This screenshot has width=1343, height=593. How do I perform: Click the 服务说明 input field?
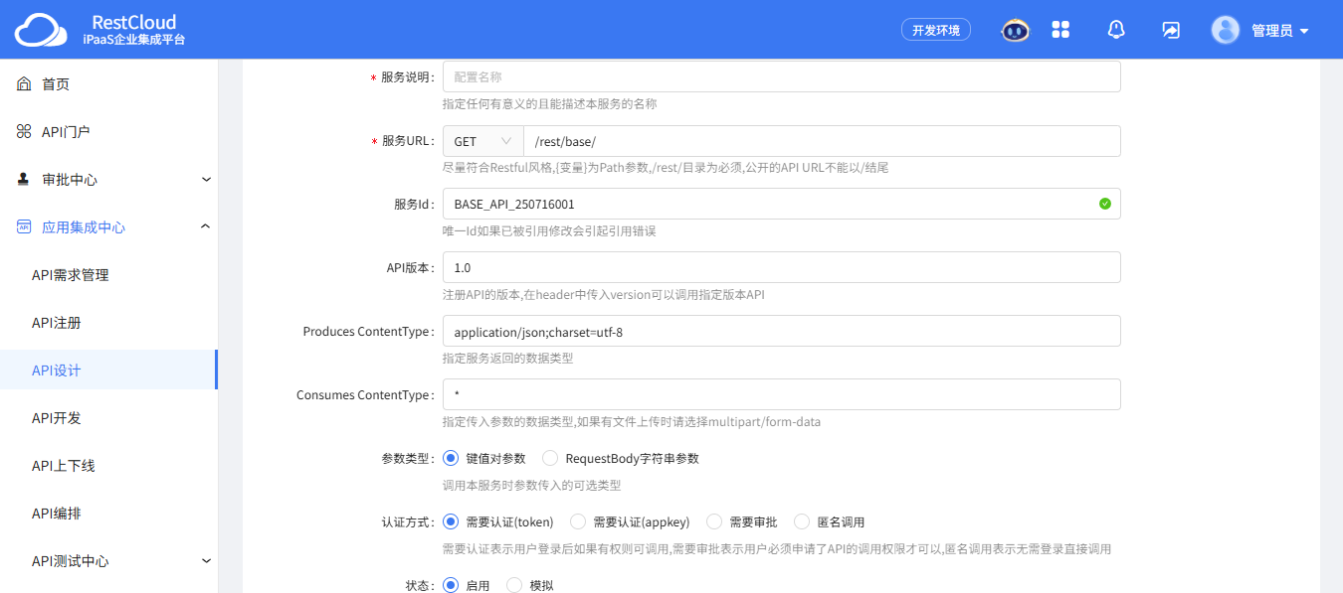781,76
